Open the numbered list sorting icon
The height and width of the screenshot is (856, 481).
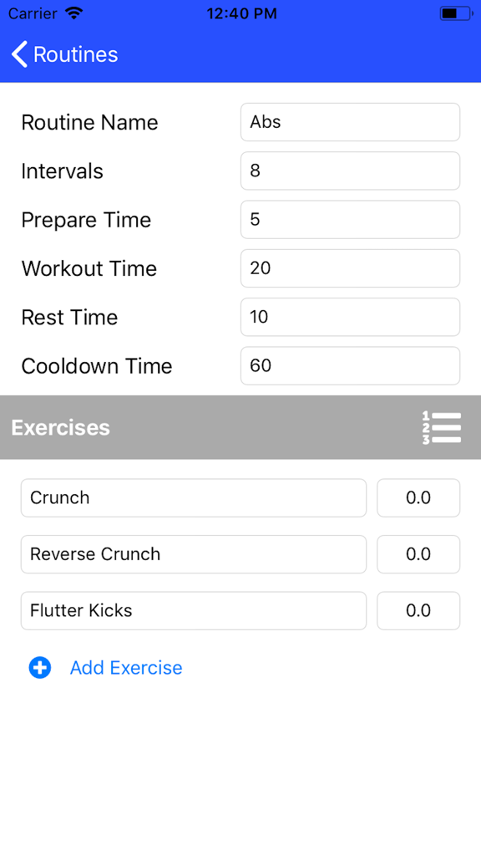442,427
